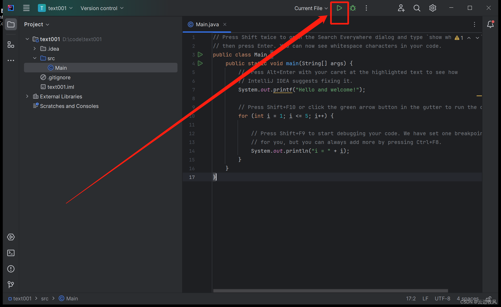501x307 pixels.
Task: Open the Current File run configuration dropdown
Action: tap(311, 8)
